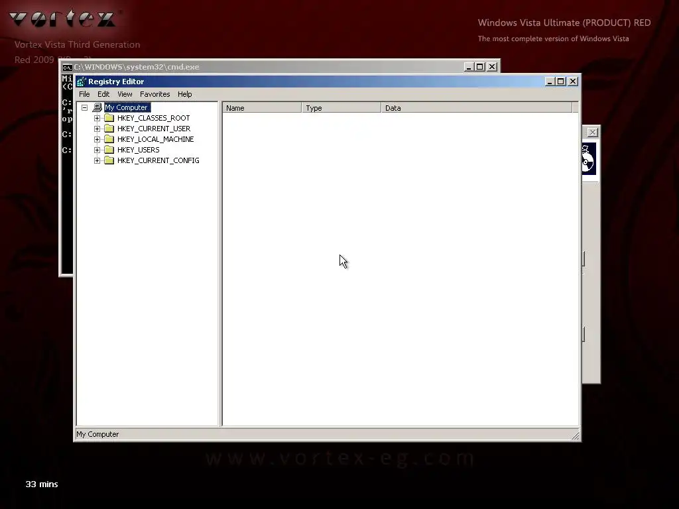Click the resize grip in status bar

[575, 436]
